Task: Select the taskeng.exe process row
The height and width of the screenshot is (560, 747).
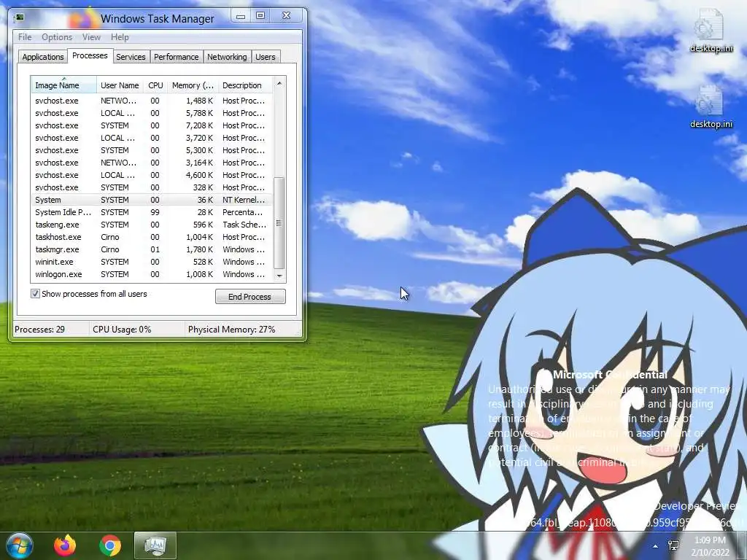Action: (152, 225)
